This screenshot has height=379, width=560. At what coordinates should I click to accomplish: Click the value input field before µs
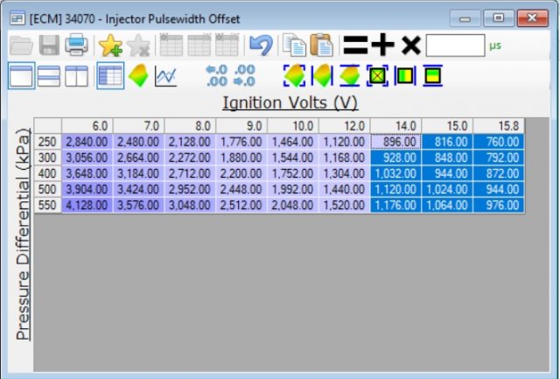(454, 46)
